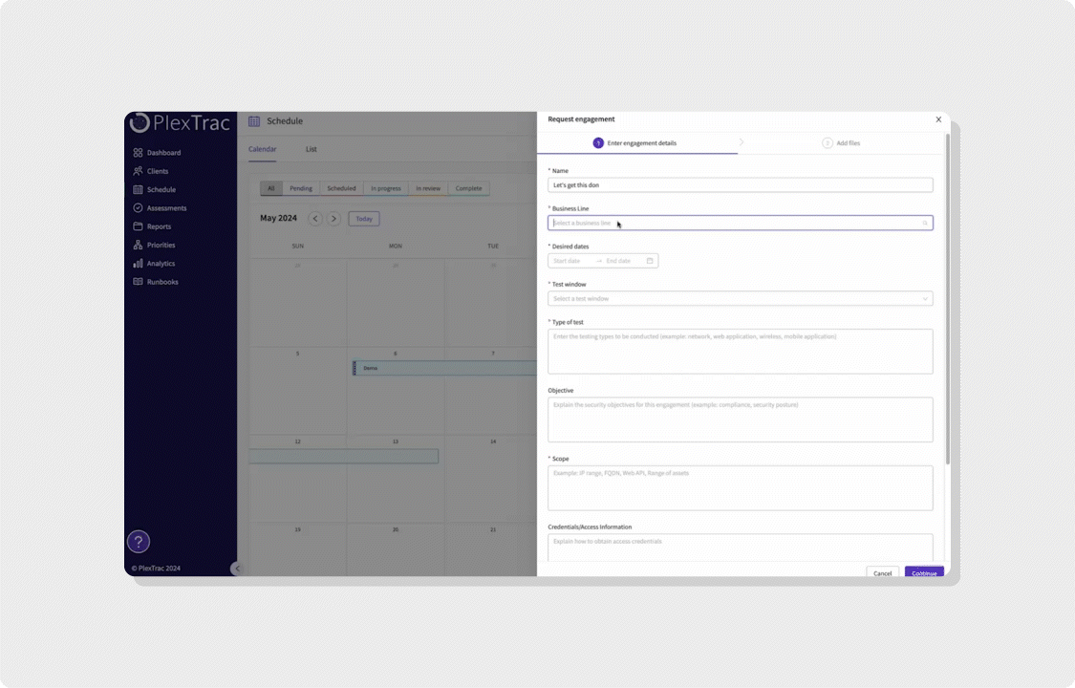Filter schedule by Scheduled
The width and height of the screenshot is (1075, 688).
[341, 188]
